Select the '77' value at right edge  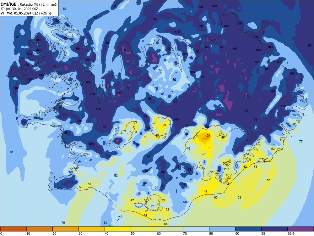point(301,142)
